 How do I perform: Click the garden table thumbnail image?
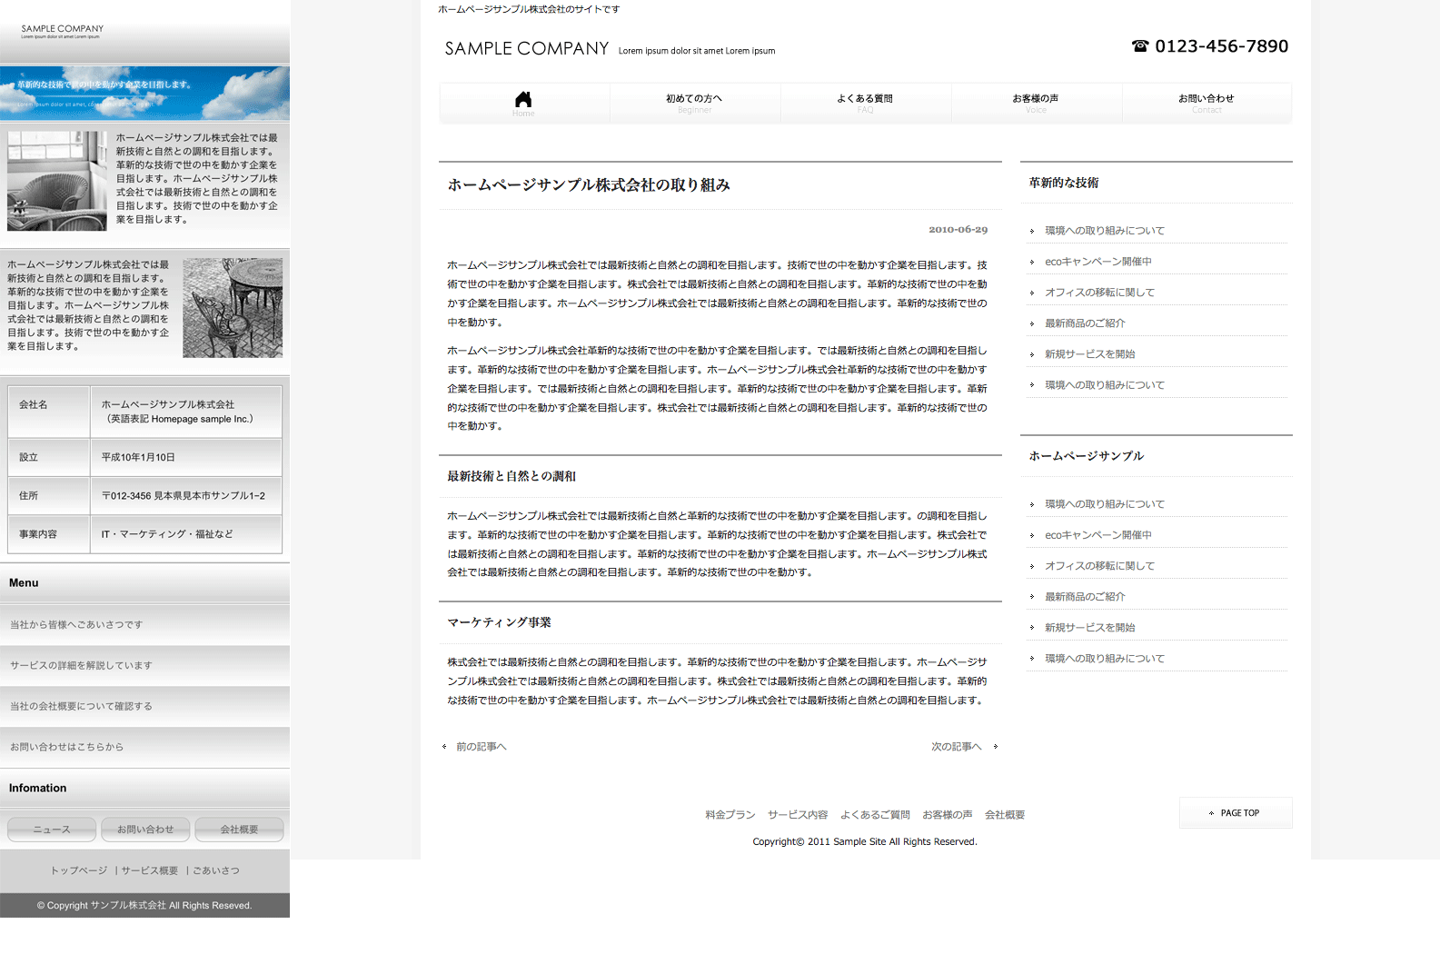(233, 308)
